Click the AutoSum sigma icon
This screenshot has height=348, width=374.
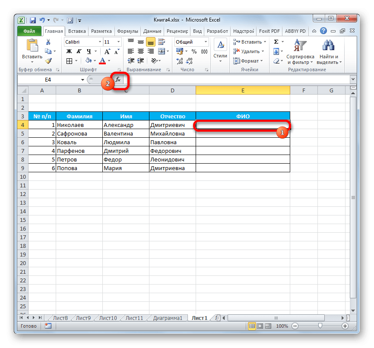pyautogui.click(x=276, y=42)
